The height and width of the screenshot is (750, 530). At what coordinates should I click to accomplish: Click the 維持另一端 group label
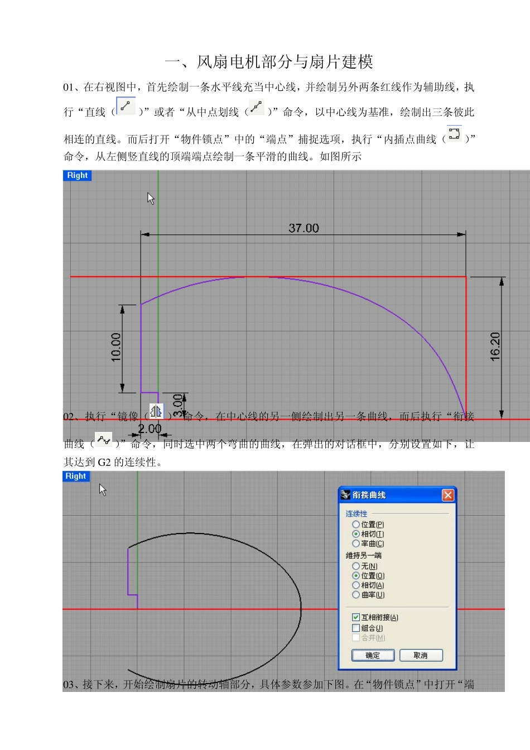point(363,555)
